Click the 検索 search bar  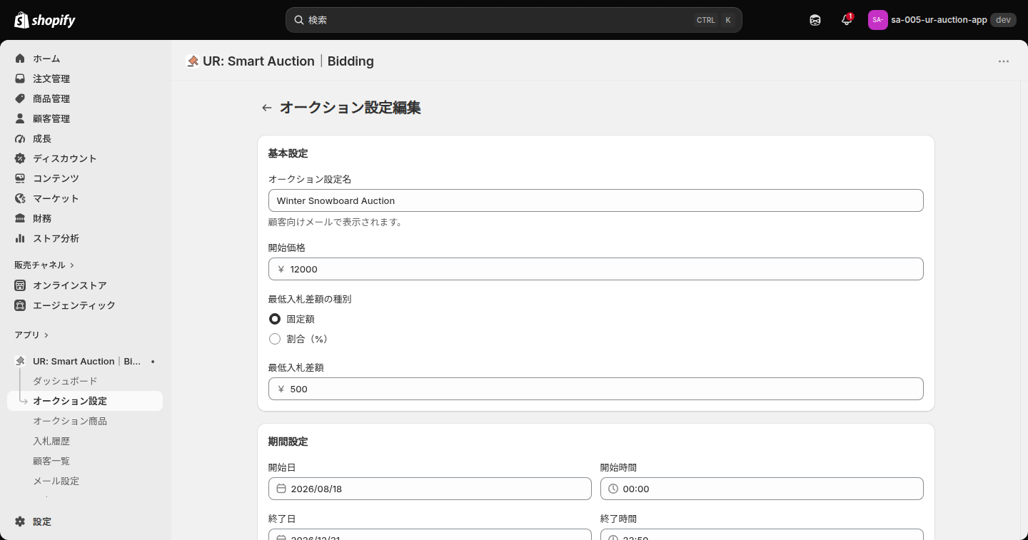point(514,20)
